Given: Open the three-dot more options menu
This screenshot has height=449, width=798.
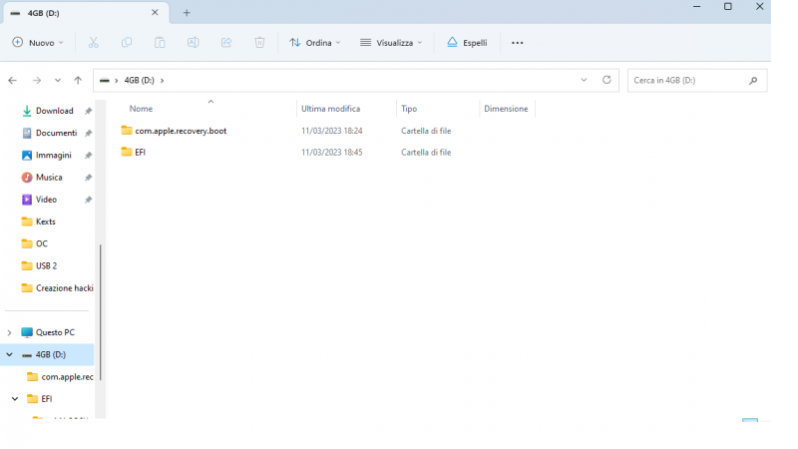Looking at the screenshot, I should 517,43.
